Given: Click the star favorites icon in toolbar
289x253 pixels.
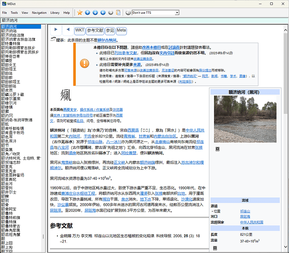Looking at the screenshot, I should point(80,13).
